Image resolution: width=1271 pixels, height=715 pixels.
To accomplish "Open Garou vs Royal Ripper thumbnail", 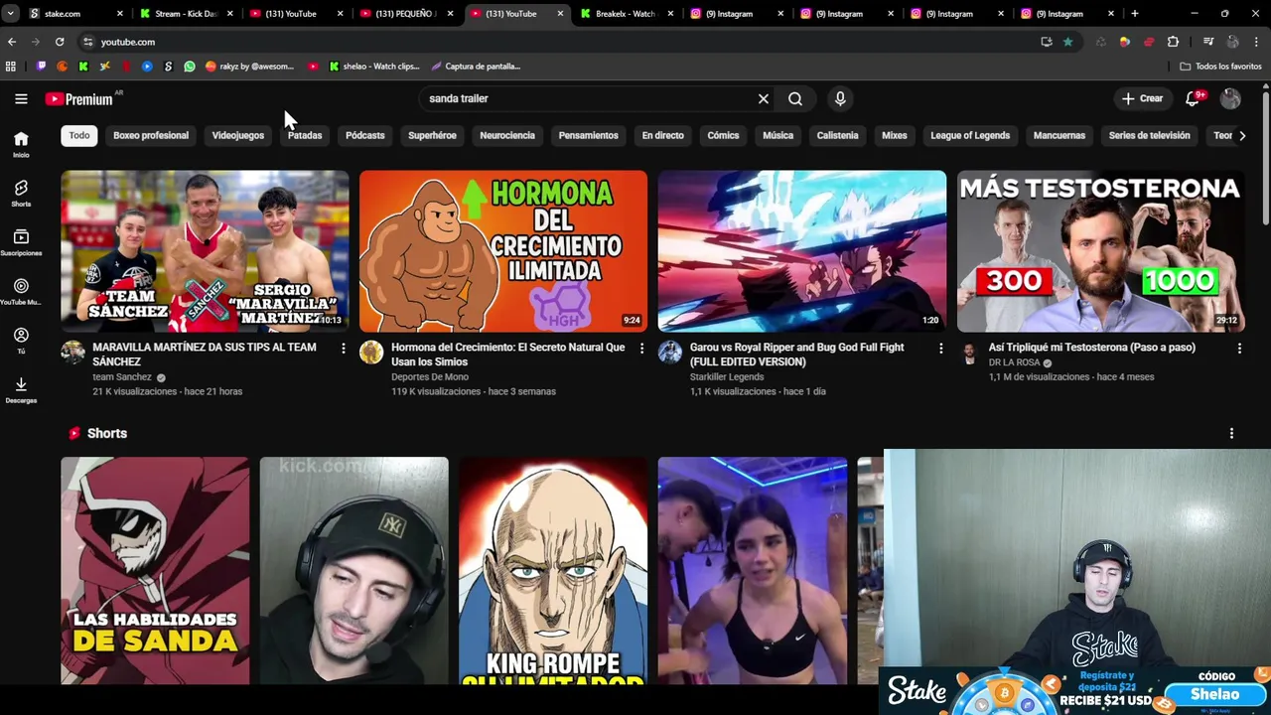I will tap(802, 251).
